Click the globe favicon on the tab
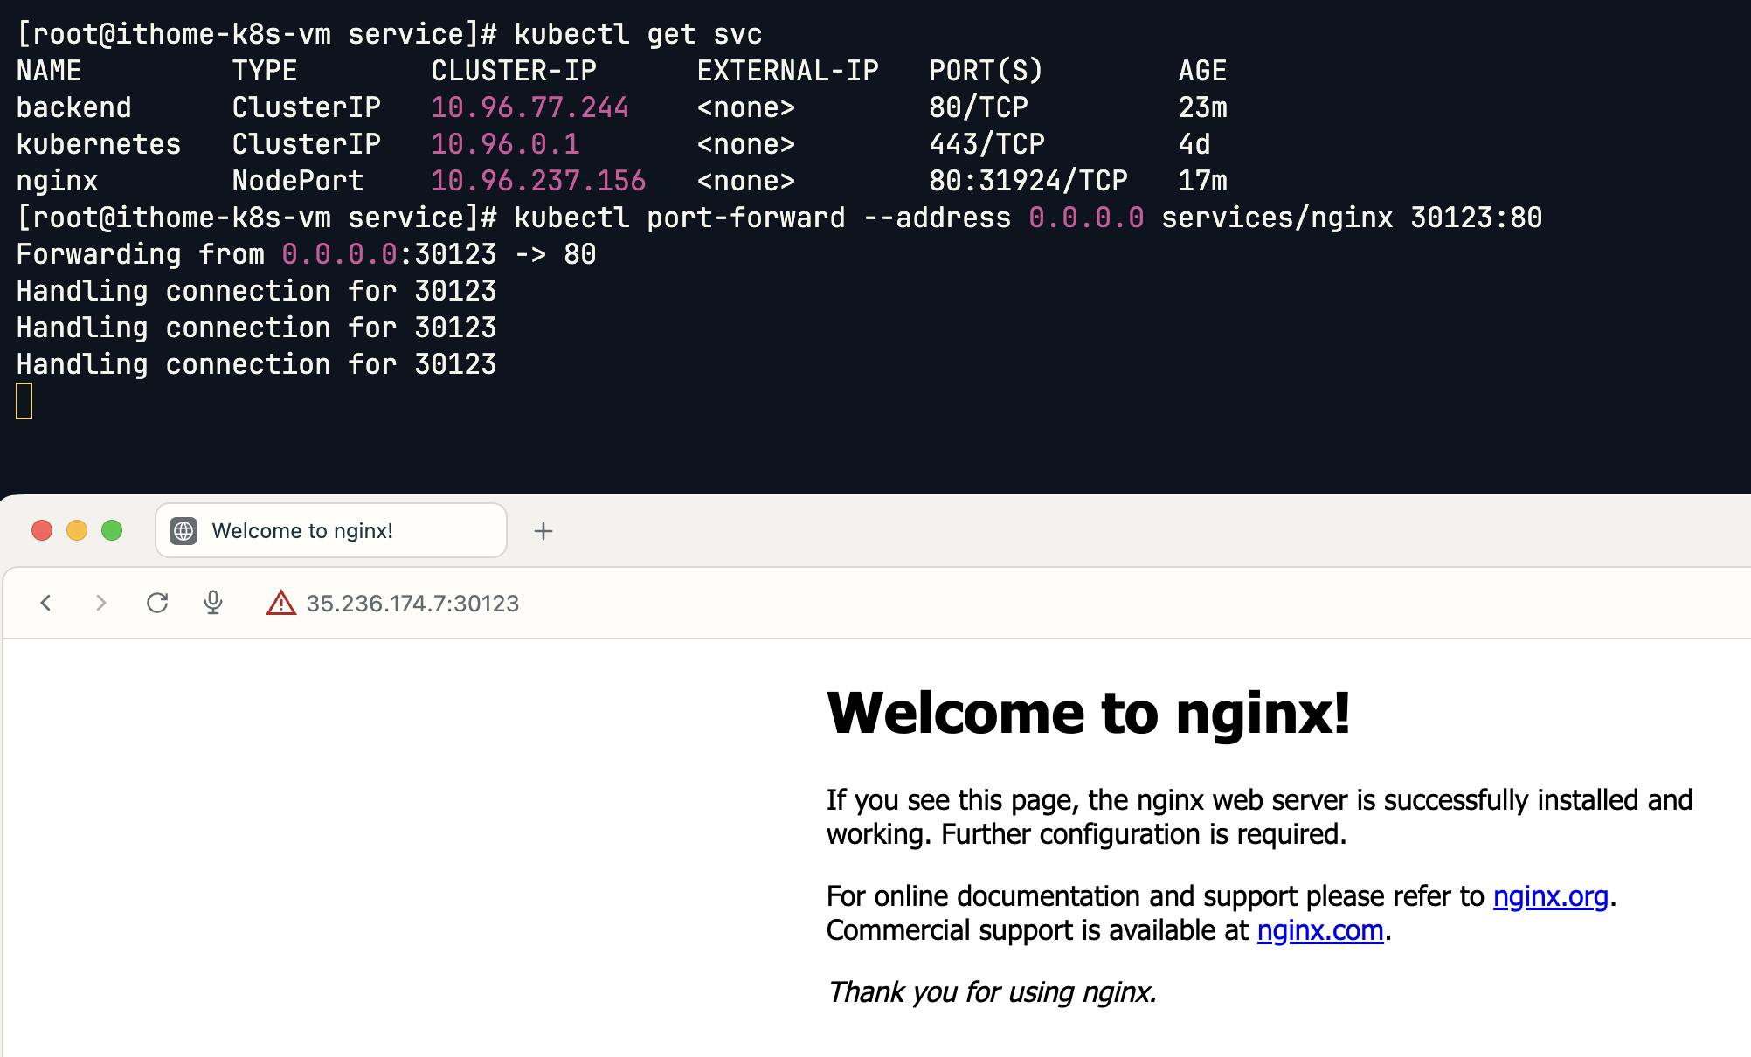This screenshot has height=1057, width=1751. (x=183, y=531)
